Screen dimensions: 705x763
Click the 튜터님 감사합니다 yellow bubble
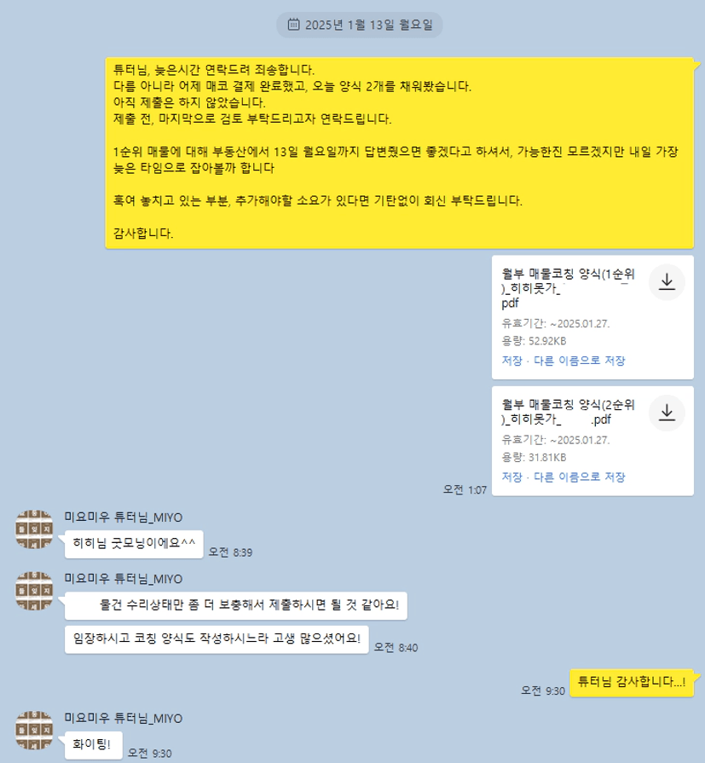tap(632, 683)
